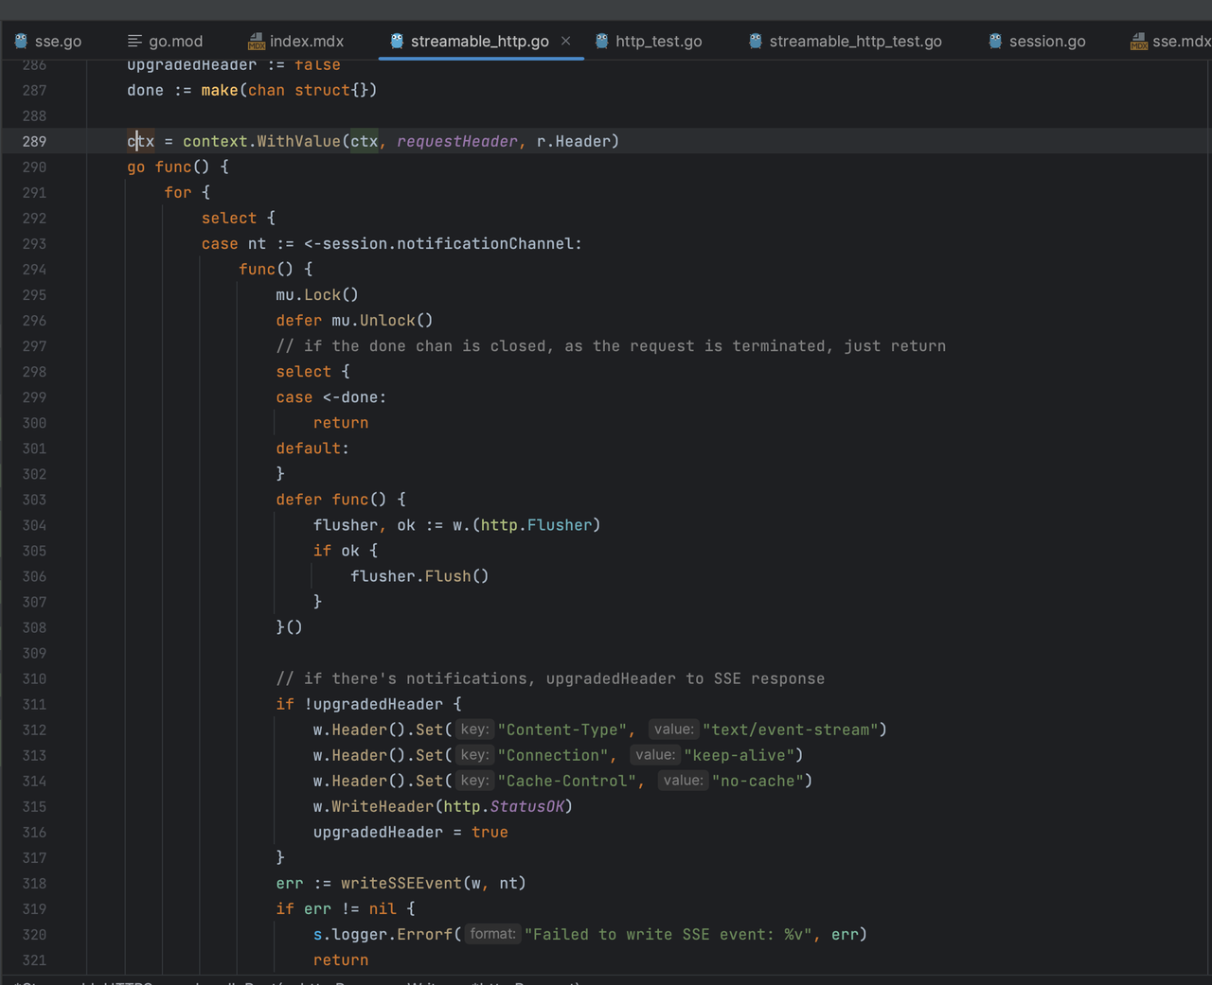Click requestHeader on line 289
1212x985 pixels.
457,141
